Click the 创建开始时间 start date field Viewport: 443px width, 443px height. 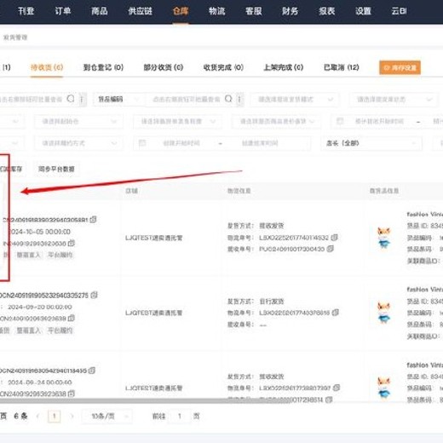tap(181, 143)
